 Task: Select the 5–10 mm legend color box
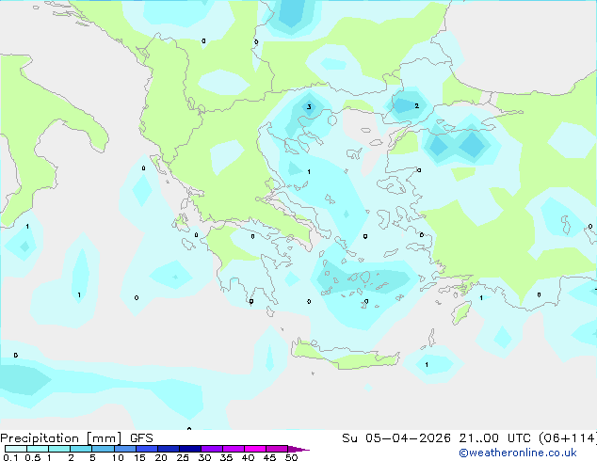click(x=103, y=449)
